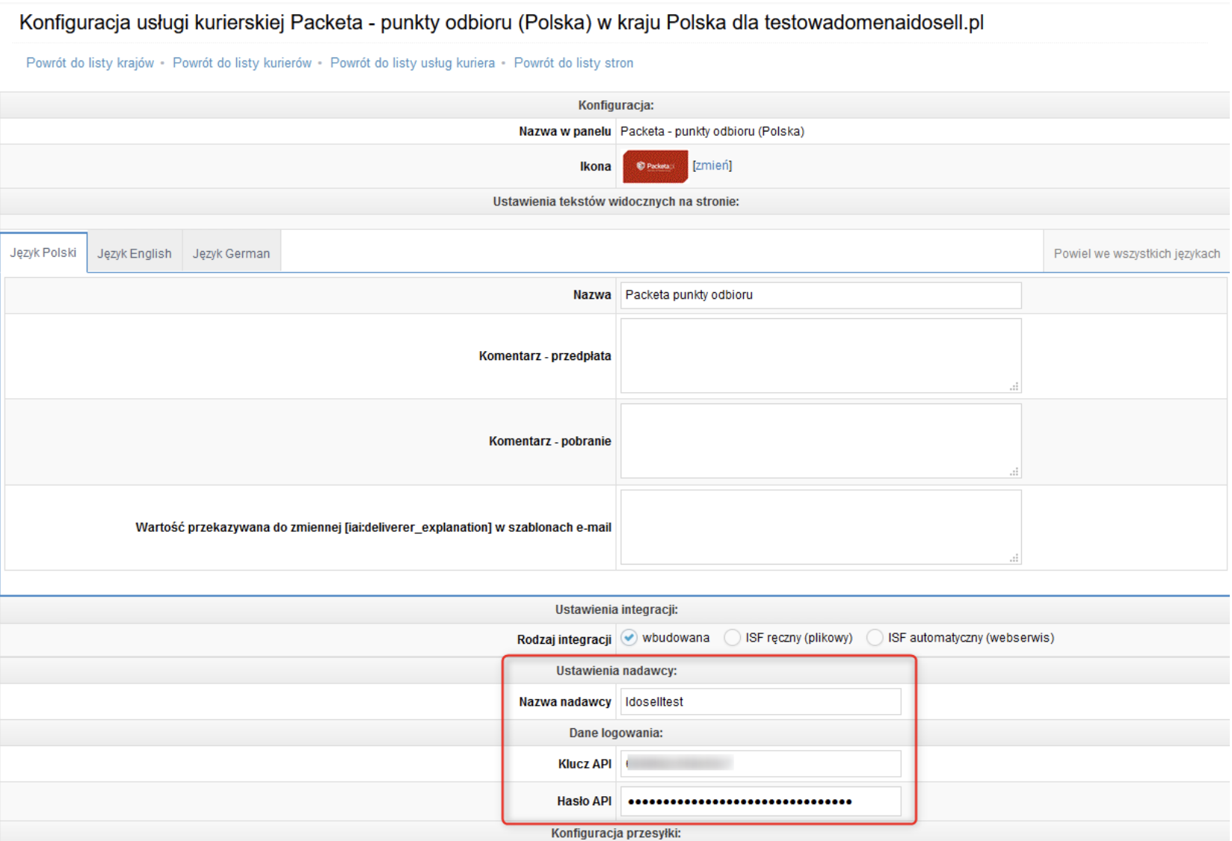Choose ISF automatyczny (webserwis) radio option
The height and width of the screenshot is (841, 1232).
point(875,638)
